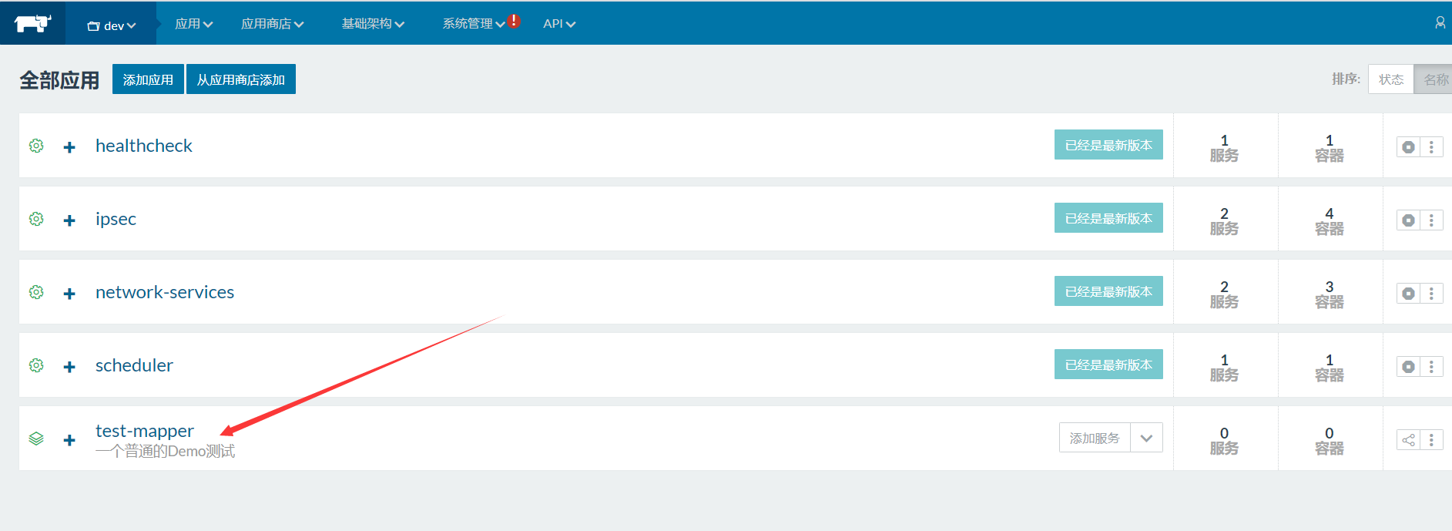This screenshot has width=1452, height=531.
Task: Click the 添加应用 button
Action: pyautogui.click(x=148, y=79)
